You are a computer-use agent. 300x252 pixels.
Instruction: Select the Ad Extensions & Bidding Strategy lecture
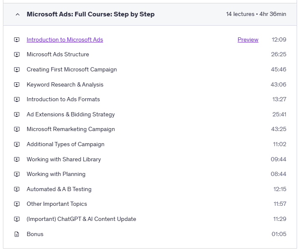[x=71, y=115]
